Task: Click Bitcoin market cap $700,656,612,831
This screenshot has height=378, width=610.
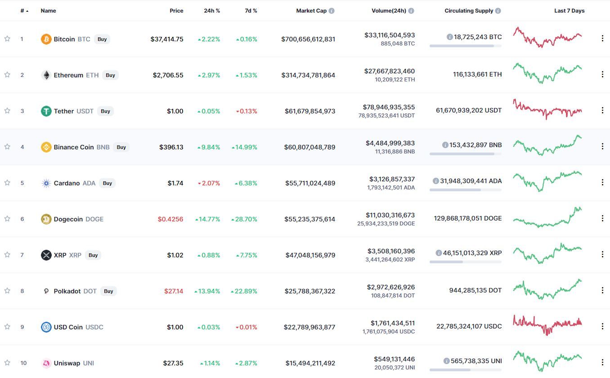Action: (308, 39)
